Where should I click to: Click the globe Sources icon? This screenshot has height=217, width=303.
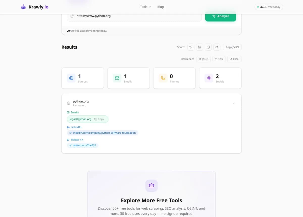(x=71, y=78)
